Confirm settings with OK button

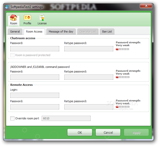pyautogui.click(x=80, y=132)
